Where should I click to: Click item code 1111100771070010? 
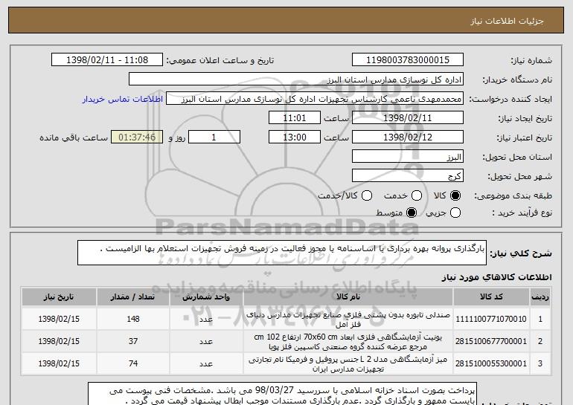click(x=491, y=320)
